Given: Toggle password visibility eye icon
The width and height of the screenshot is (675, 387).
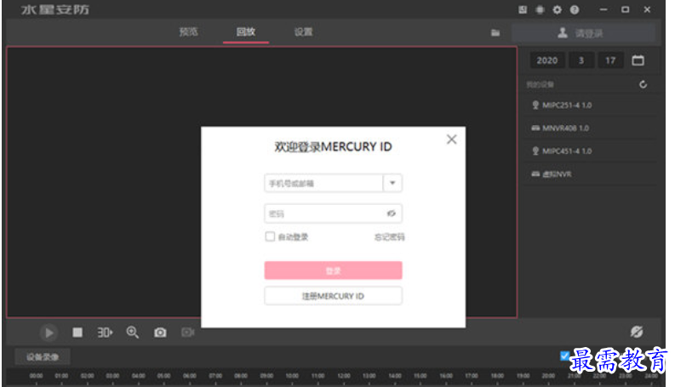Looking at the screenshot, I should (x=391, y=213).
